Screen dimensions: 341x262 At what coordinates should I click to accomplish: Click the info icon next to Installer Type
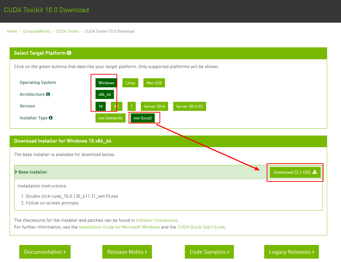click(51, 118)
